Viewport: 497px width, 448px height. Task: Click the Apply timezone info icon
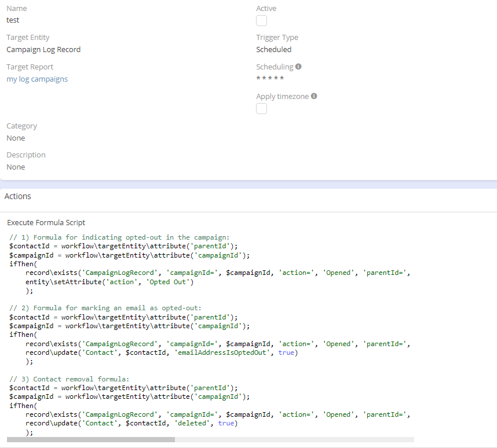(x=314, y=96)
